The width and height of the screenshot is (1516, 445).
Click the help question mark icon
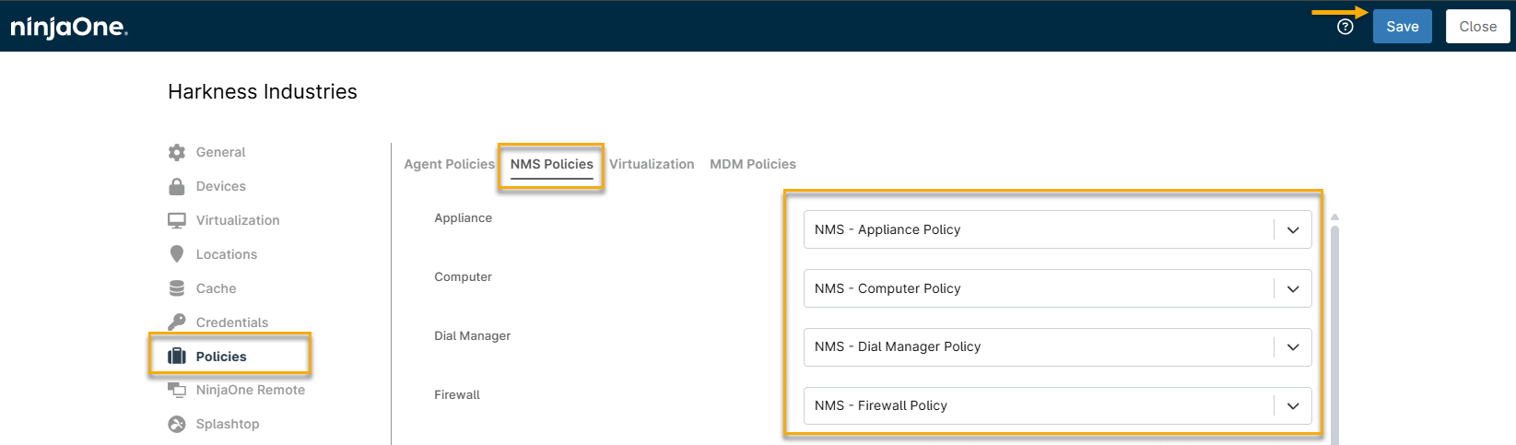pos(1345,27)
